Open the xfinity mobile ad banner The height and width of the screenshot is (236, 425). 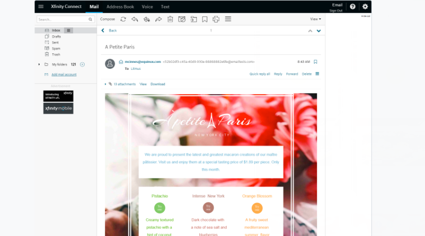coord(58,109)
